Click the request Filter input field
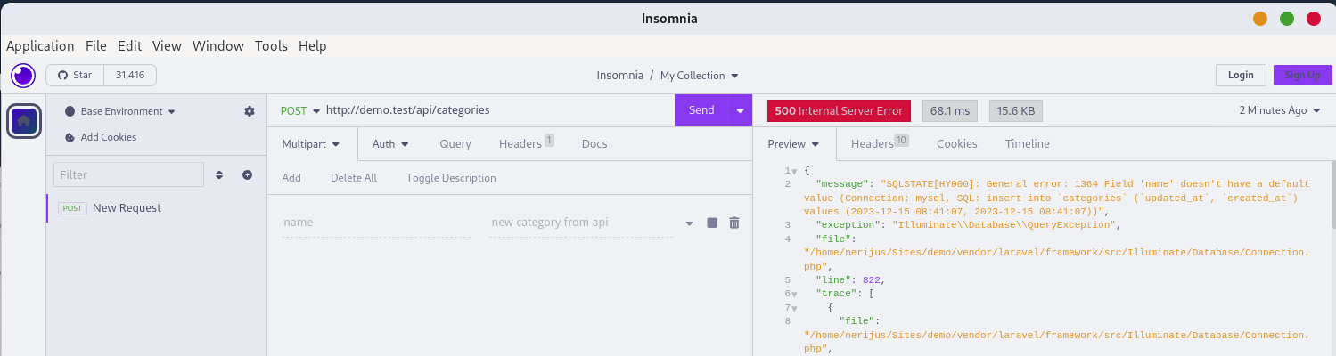This screenshot has height=356, width=1336. coord(129,174)
